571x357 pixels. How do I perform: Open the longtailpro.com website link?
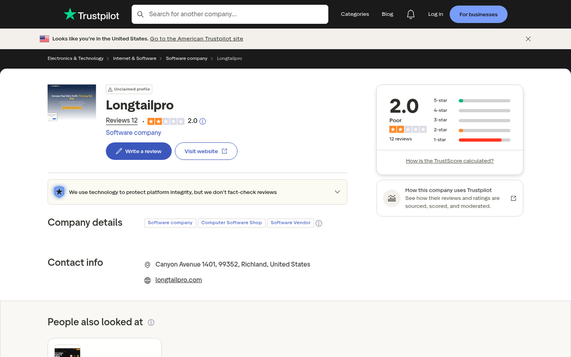[178, 280]
